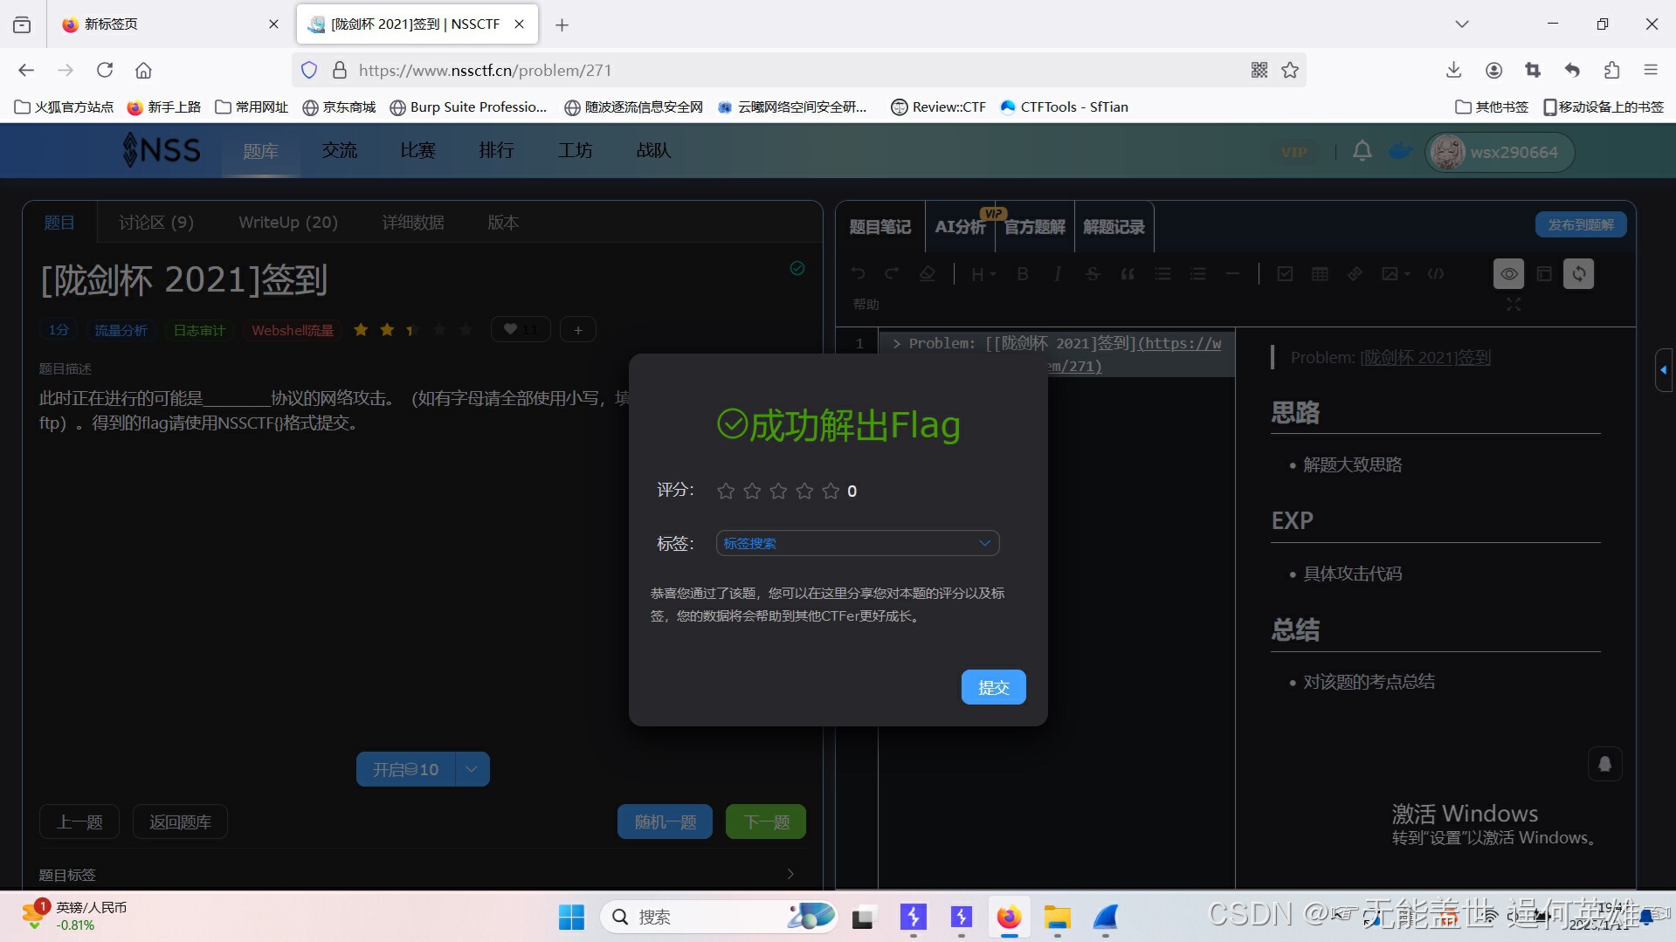The width and height of the screenshot is (1676, 942).
Task: Toggle side-by-side edit view
Action: [1543, 273]
